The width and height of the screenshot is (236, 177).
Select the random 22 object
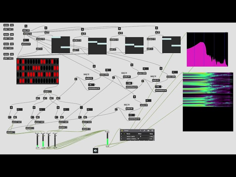click(x=144, y=105)
